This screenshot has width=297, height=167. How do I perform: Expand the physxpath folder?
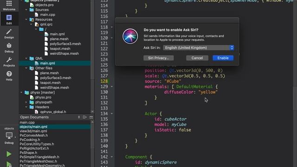26,102
